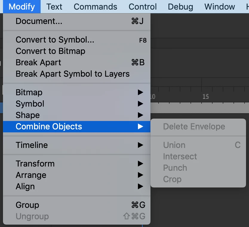Screen dimensions: 249x227
Task: Open the Debug menu
Action: (180, 7)
